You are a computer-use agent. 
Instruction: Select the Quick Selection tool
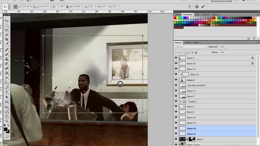(x=6, y=35)
